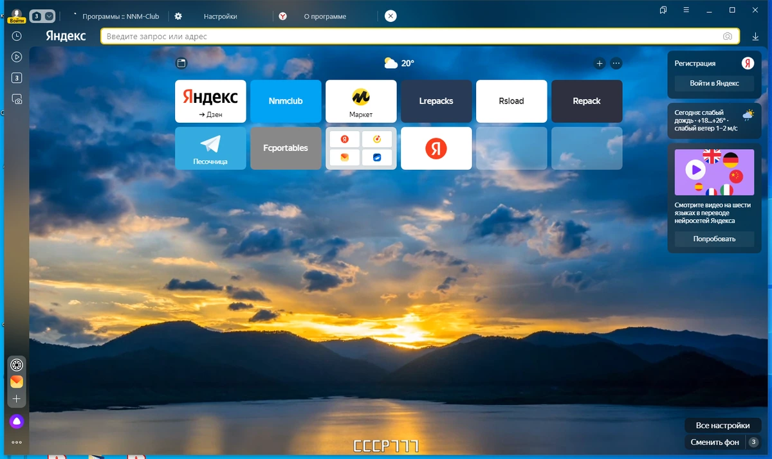Screen dimensions: 772x459
Task: Open the Песочница Telegram tile
Action: tap(210, 148)
